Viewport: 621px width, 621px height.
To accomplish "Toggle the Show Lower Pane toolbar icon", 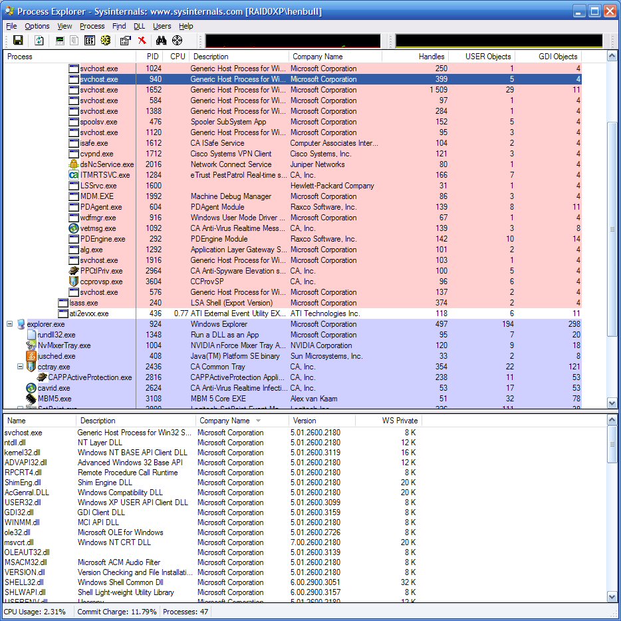I will tap(90, 40).
